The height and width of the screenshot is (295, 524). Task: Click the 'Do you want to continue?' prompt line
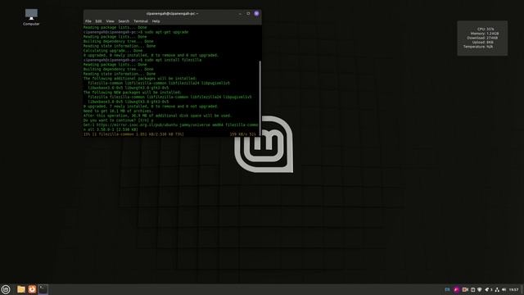click(118, 120)
